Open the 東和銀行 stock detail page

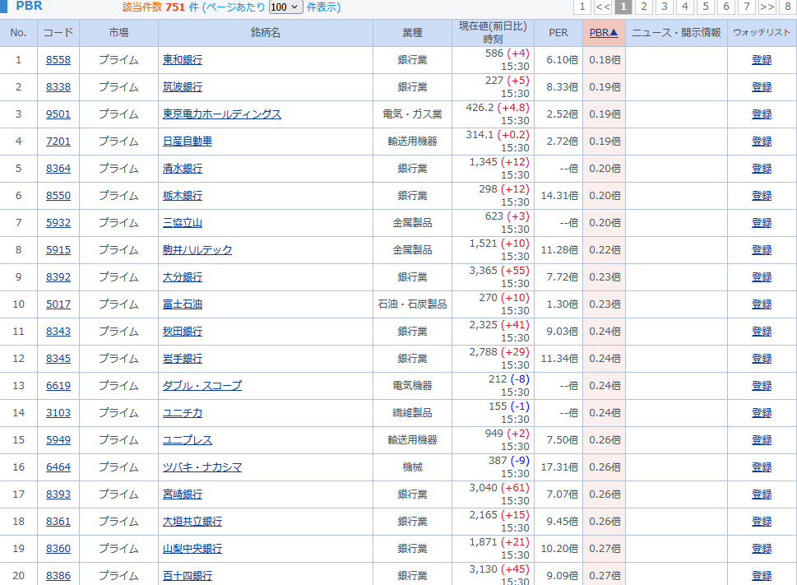coord(182,60)
